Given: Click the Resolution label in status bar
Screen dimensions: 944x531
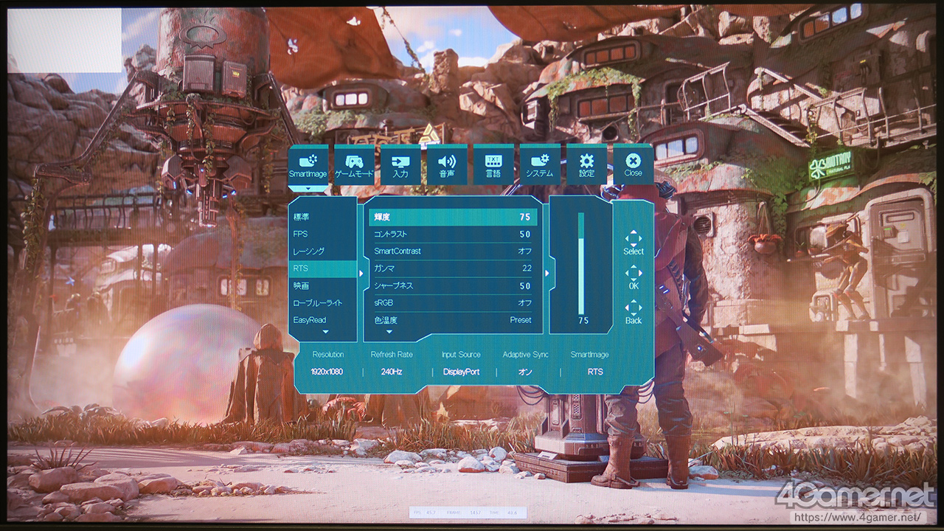Looking at the screenshot, I should (x=327, y=355).
